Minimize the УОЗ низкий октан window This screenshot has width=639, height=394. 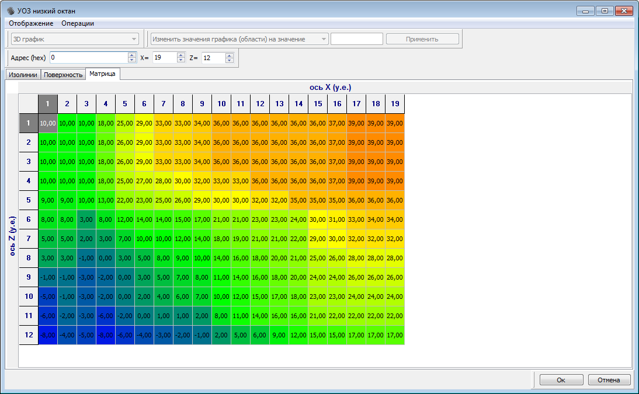point(585,11)
